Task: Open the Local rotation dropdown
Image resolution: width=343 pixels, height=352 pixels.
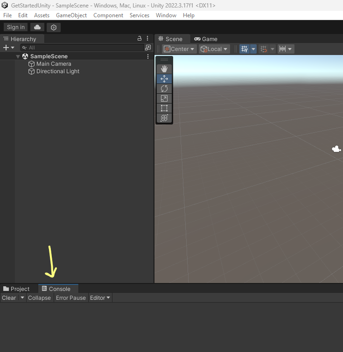Action: click(x=214, y=49)
